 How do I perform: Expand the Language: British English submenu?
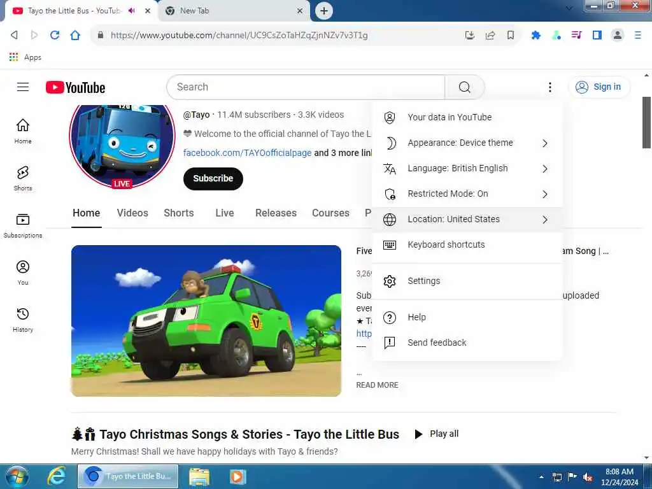coord(467,168)
